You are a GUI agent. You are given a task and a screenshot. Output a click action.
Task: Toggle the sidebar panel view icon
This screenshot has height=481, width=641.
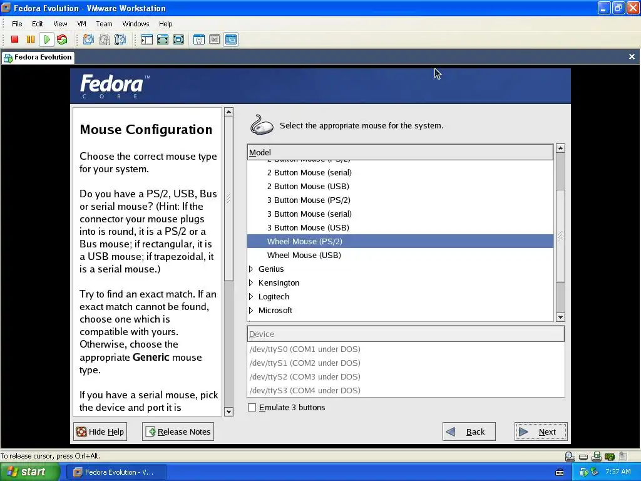(146, 39)
